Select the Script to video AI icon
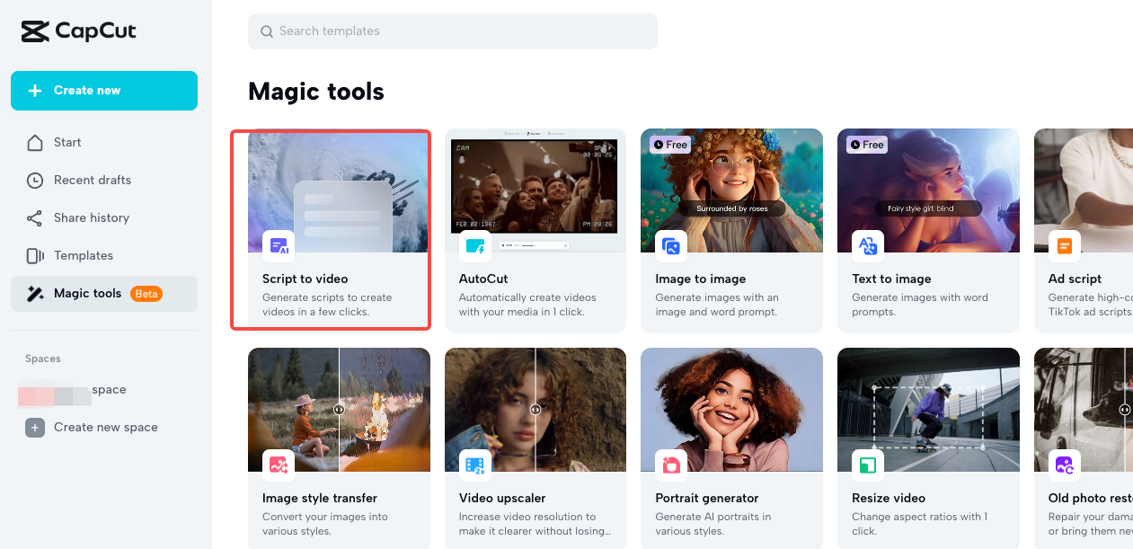The width and height of the screenshot is (1133, 549). (x=279, y=245)
